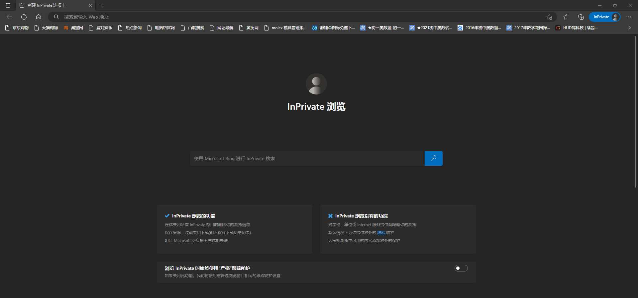Viewport: 638px width, 298px height.
Task: Open the 百度搜索 bookmark
Action: tap(192, 28)
